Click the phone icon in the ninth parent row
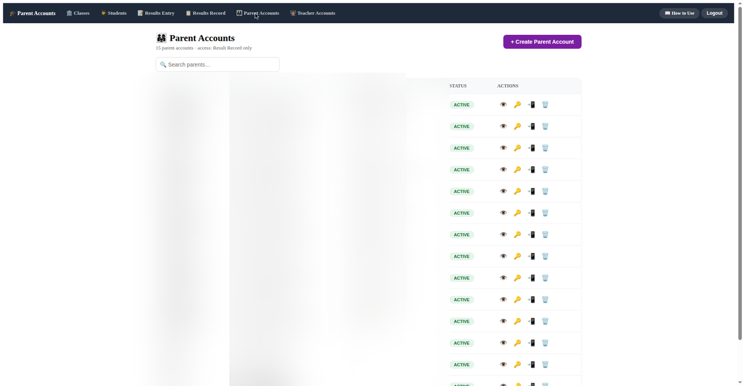 click(531, 278)
